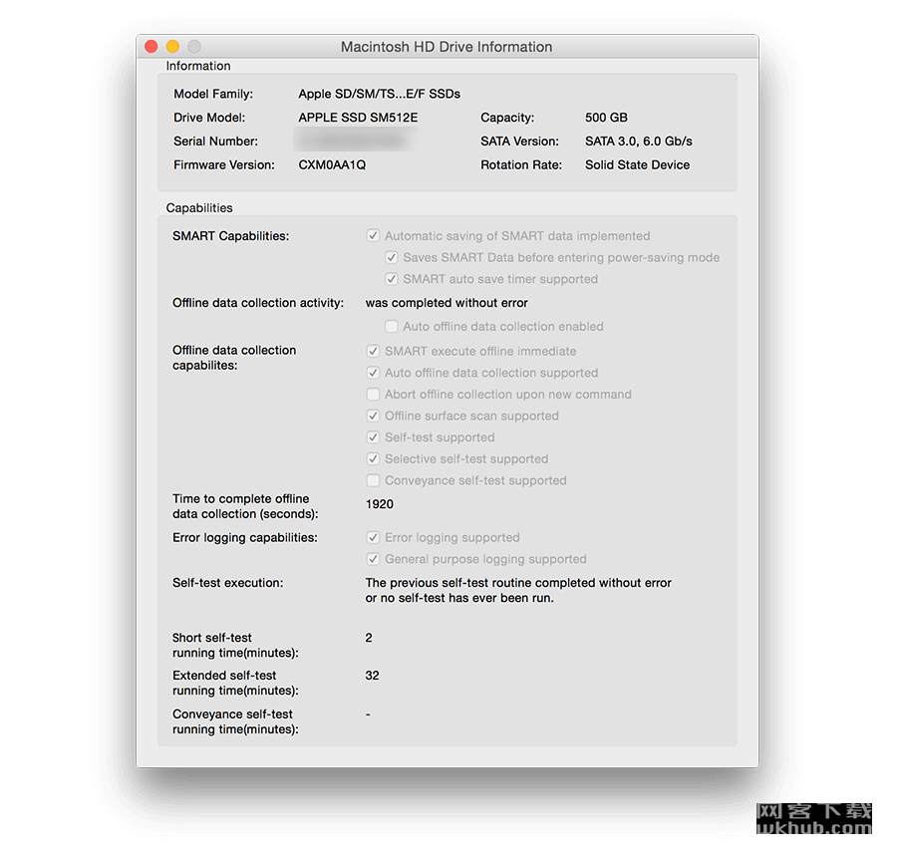Toggle SMART execute offline immediate checkbox
This screenshot has height=854, width=897.
[x=373, y=351]
